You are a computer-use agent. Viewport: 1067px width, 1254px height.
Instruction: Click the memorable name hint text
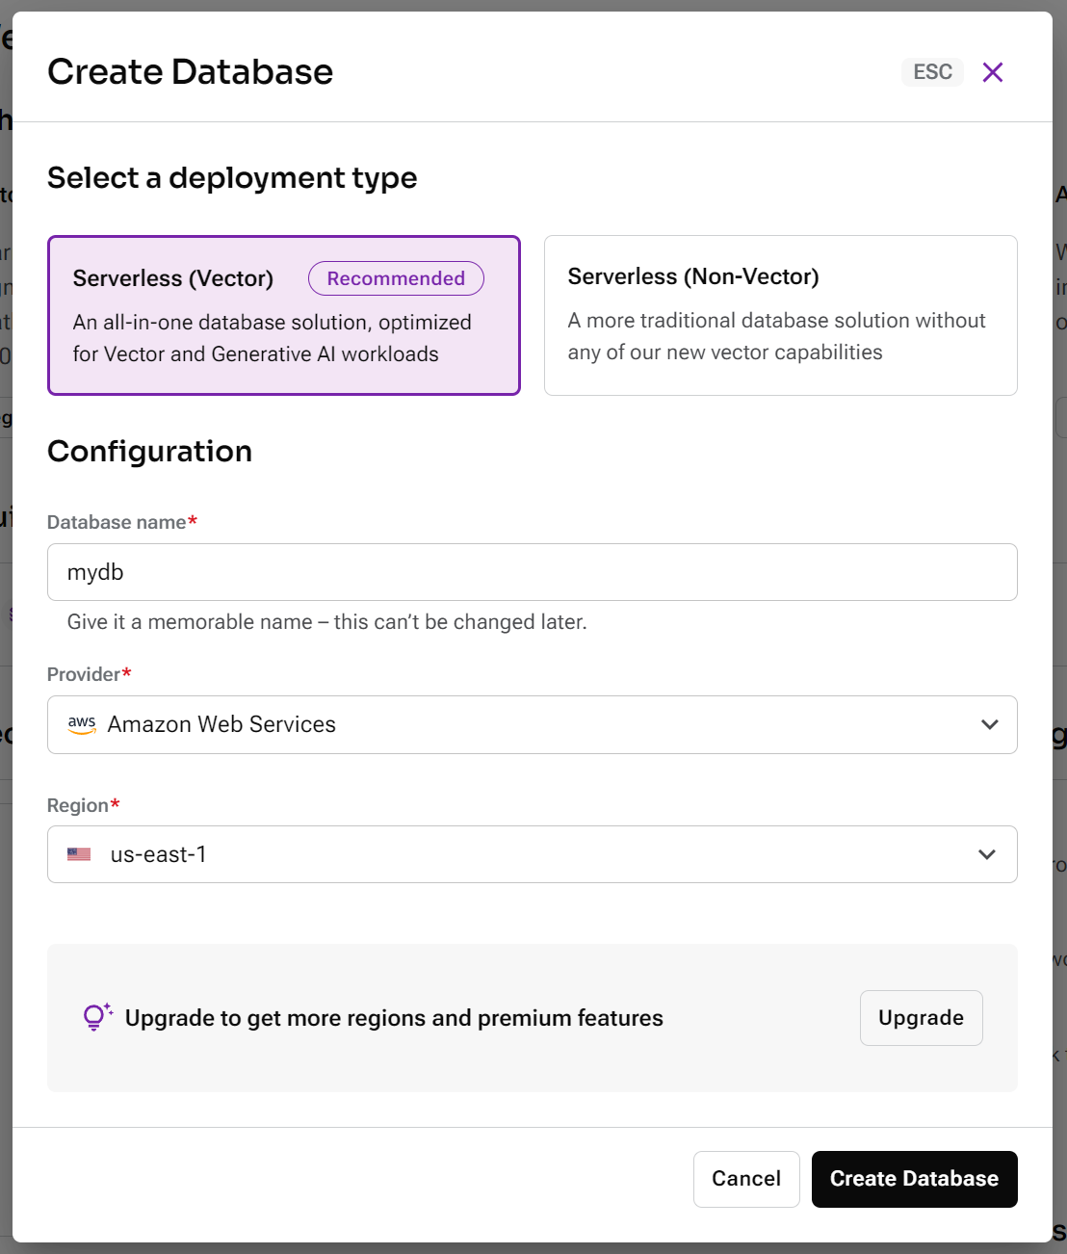pyautogui.click(x=326, y=622)
